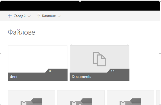The height and width of the screenshot is (105, 161).
Task: Expand the Качване dropdown chevron
Action: point(59,16)
